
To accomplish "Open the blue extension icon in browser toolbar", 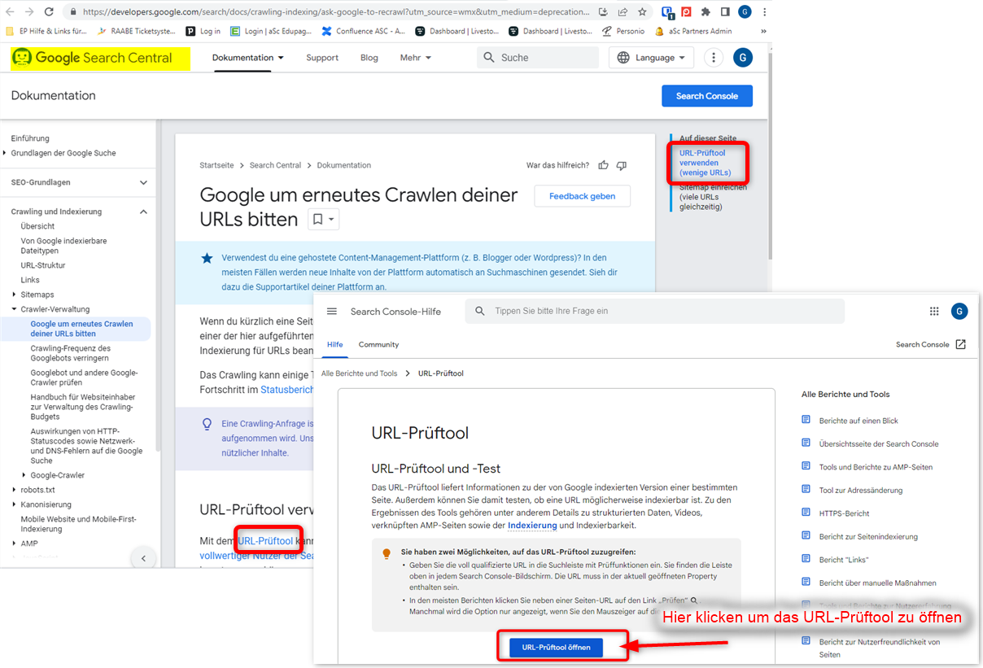I will pos(667,12).
